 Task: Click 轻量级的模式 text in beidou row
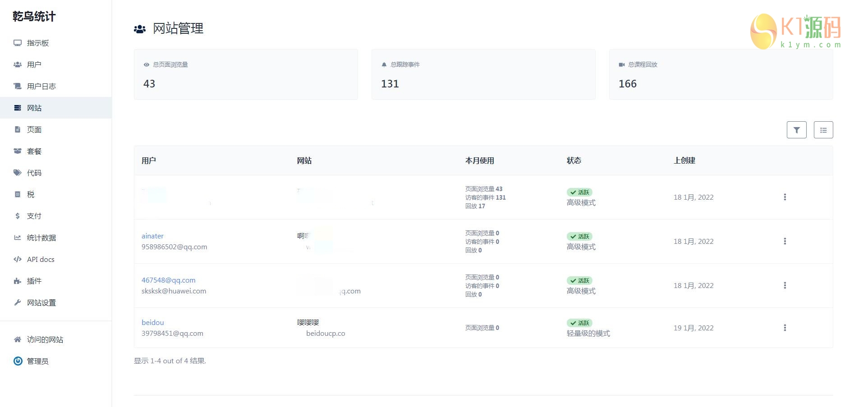588,333
